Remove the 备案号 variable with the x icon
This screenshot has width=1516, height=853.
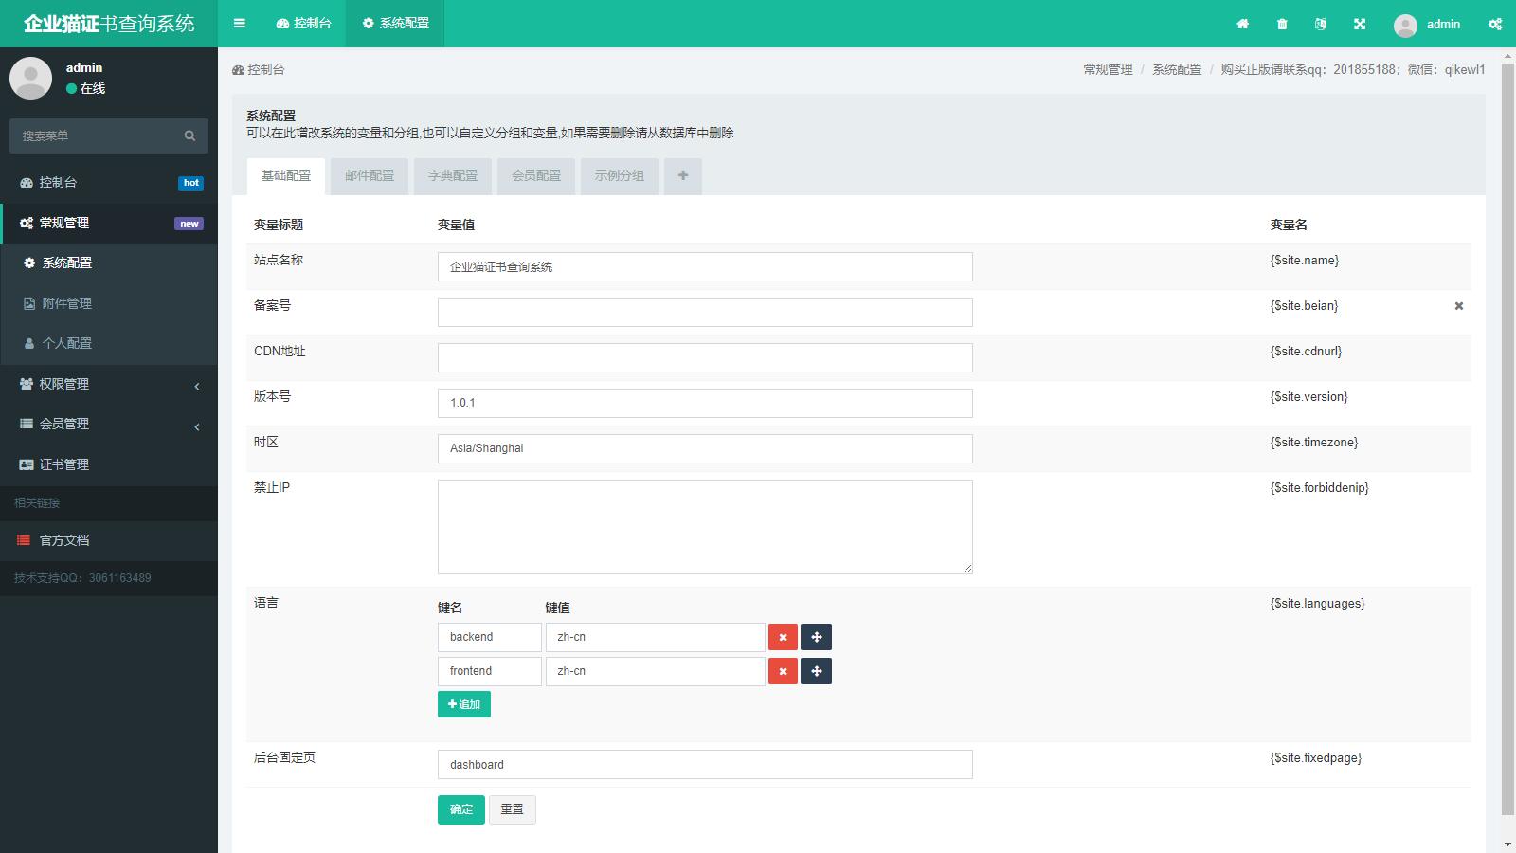tap(1459, 306)
